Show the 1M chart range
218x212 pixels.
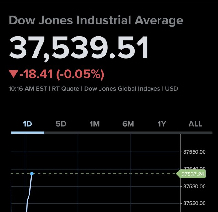click(x=95, y=124)
